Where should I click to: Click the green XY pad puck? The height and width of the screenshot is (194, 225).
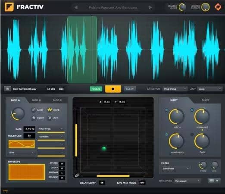coord(104,148)
